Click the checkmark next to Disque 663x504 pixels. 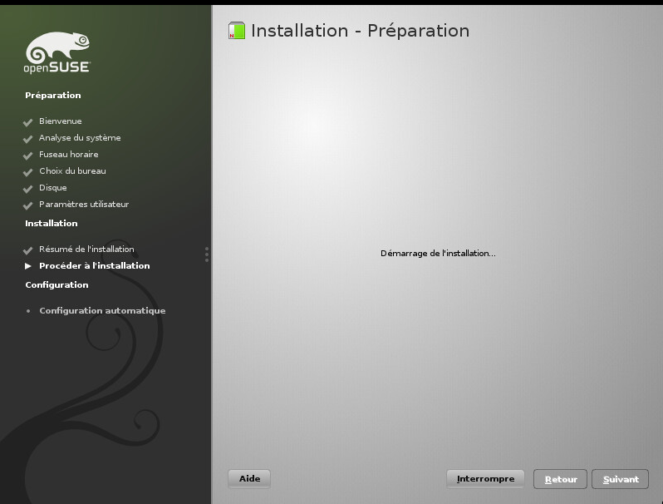coord(28,189)
